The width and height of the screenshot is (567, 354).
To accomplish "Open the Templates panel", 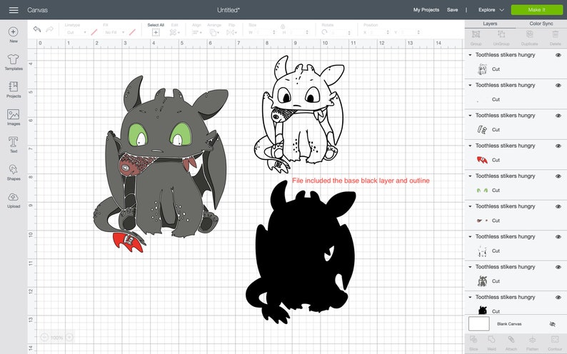I will pyautogui.click(x=14, y=62).
